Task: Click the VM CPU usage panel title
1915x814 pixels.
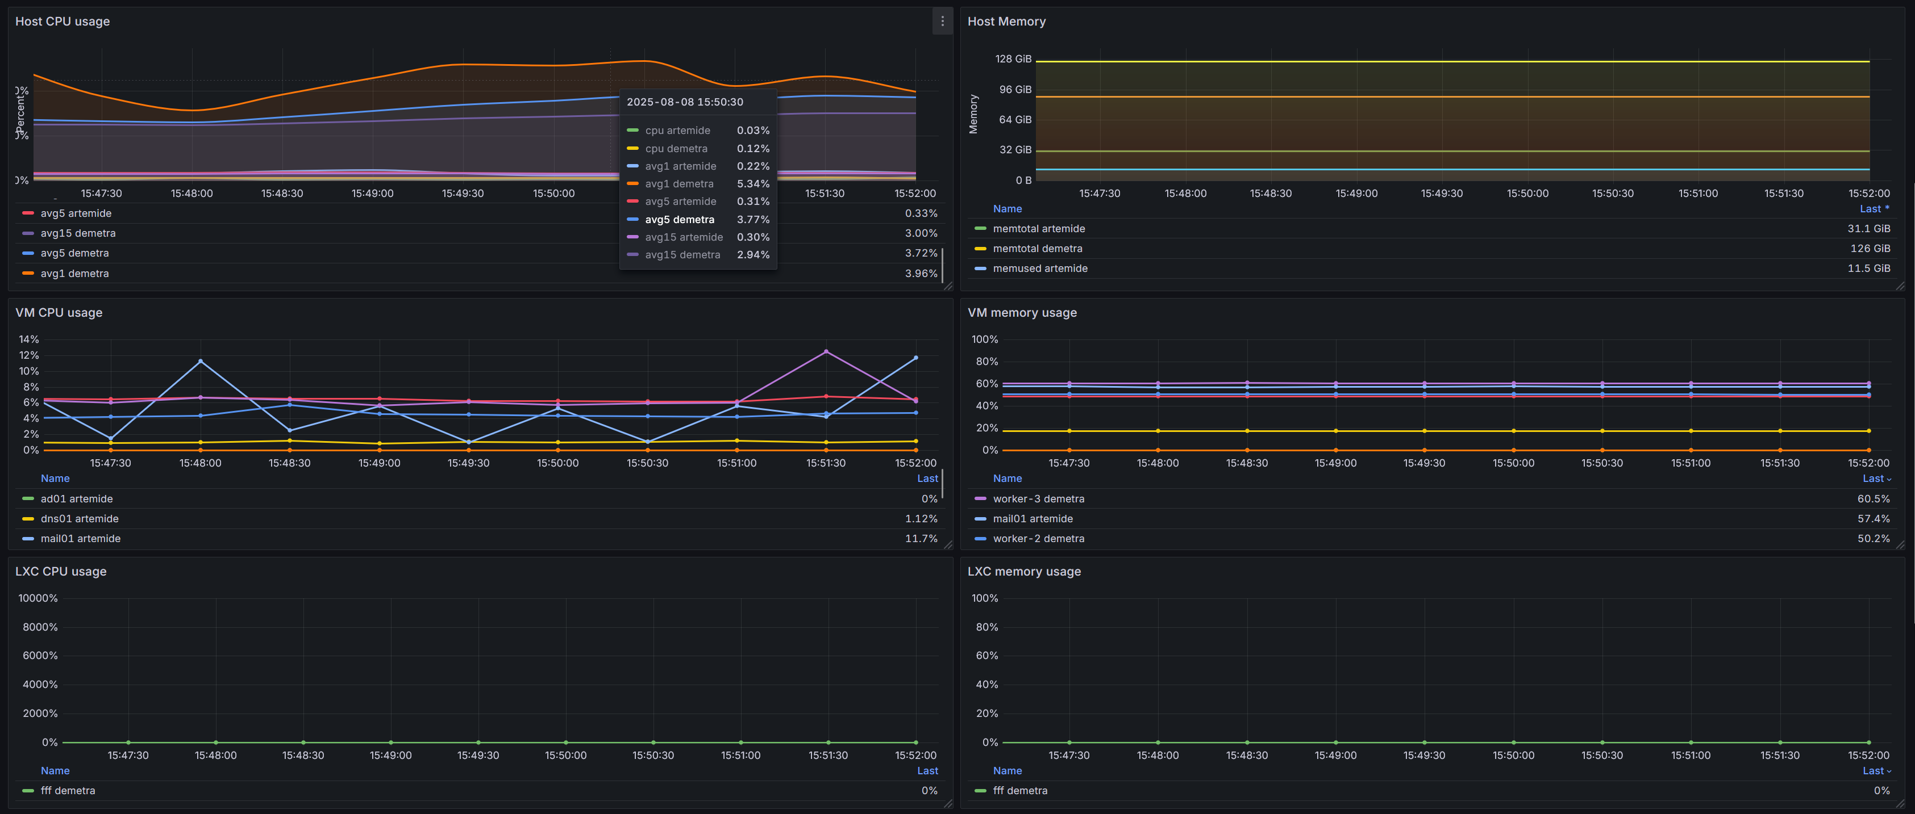Action: tap(59, 313)
